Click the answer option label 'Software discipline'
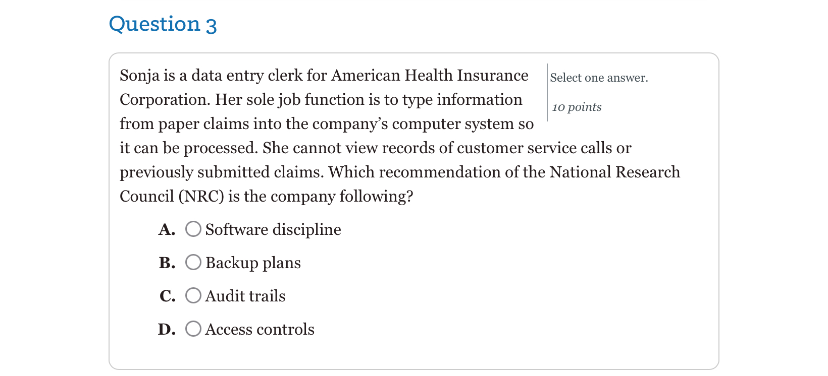 pyautogui.click(x=273, y=230)
